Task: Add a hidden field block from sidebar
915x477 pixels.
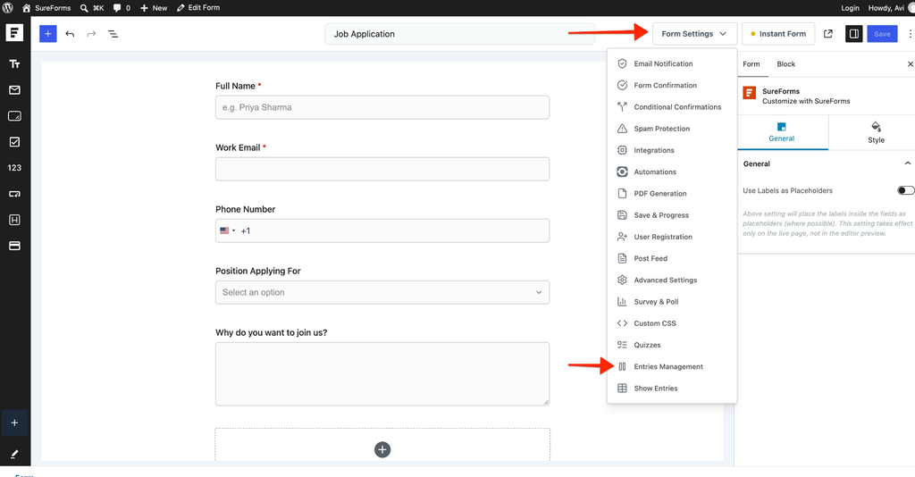Action: 14,220
